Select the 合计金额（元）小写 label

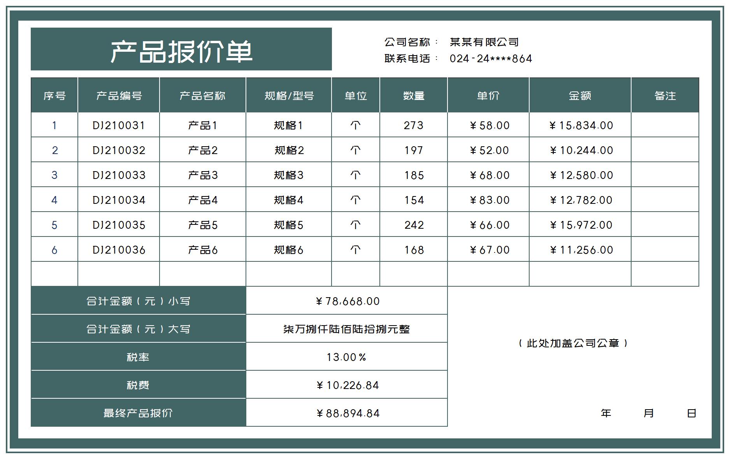[x=138, y=301]
